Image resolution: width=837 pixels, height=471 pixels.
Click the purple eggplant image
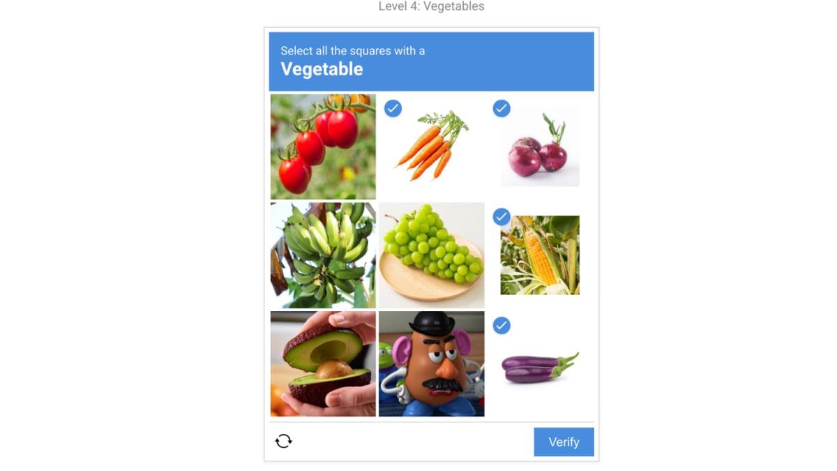click(x=540, y=368)
